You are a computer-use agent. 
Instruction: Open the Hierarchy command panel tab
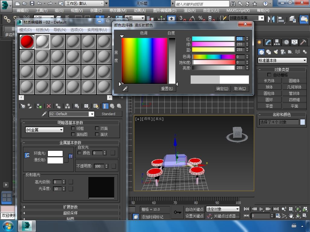point(277,42)
